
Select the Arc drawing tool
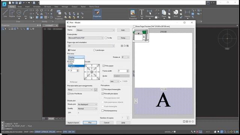(25, 13)
